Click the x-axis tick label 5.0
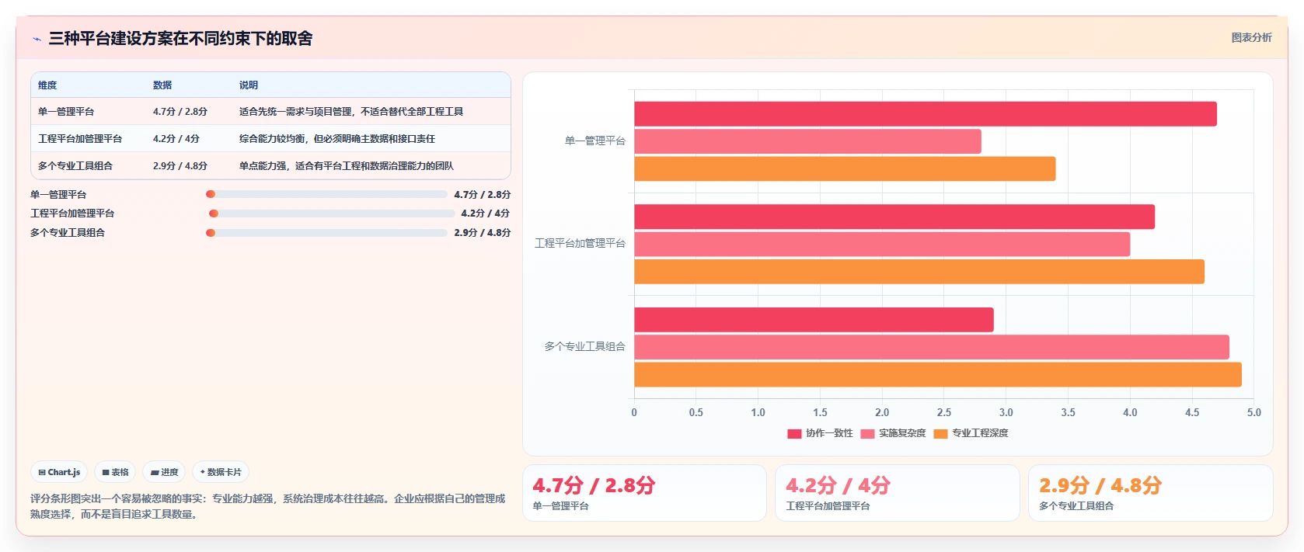Image resolution: width=1304 pixels, height=552 pixels. coord(1254,412)
